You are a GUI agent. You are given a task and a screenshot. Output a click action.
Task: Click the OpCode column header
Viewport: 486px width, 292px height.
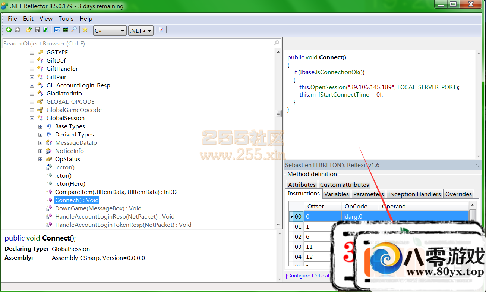tap(360, 206)
